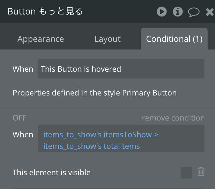Image resolution: width=215 pixels, height=189 pixels.
Task: Click the items_to_show's totalItems expression segment
Action: 91,146
